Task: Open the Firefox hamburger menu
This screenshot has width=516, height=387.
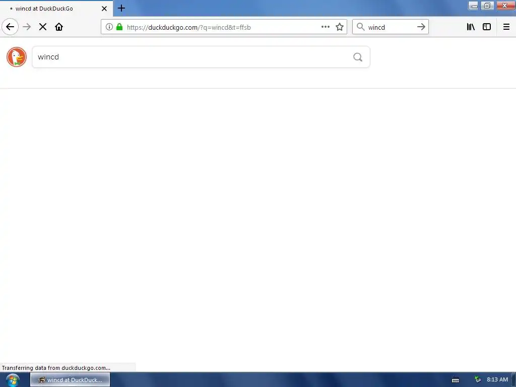Action: (x=506, y=27)
